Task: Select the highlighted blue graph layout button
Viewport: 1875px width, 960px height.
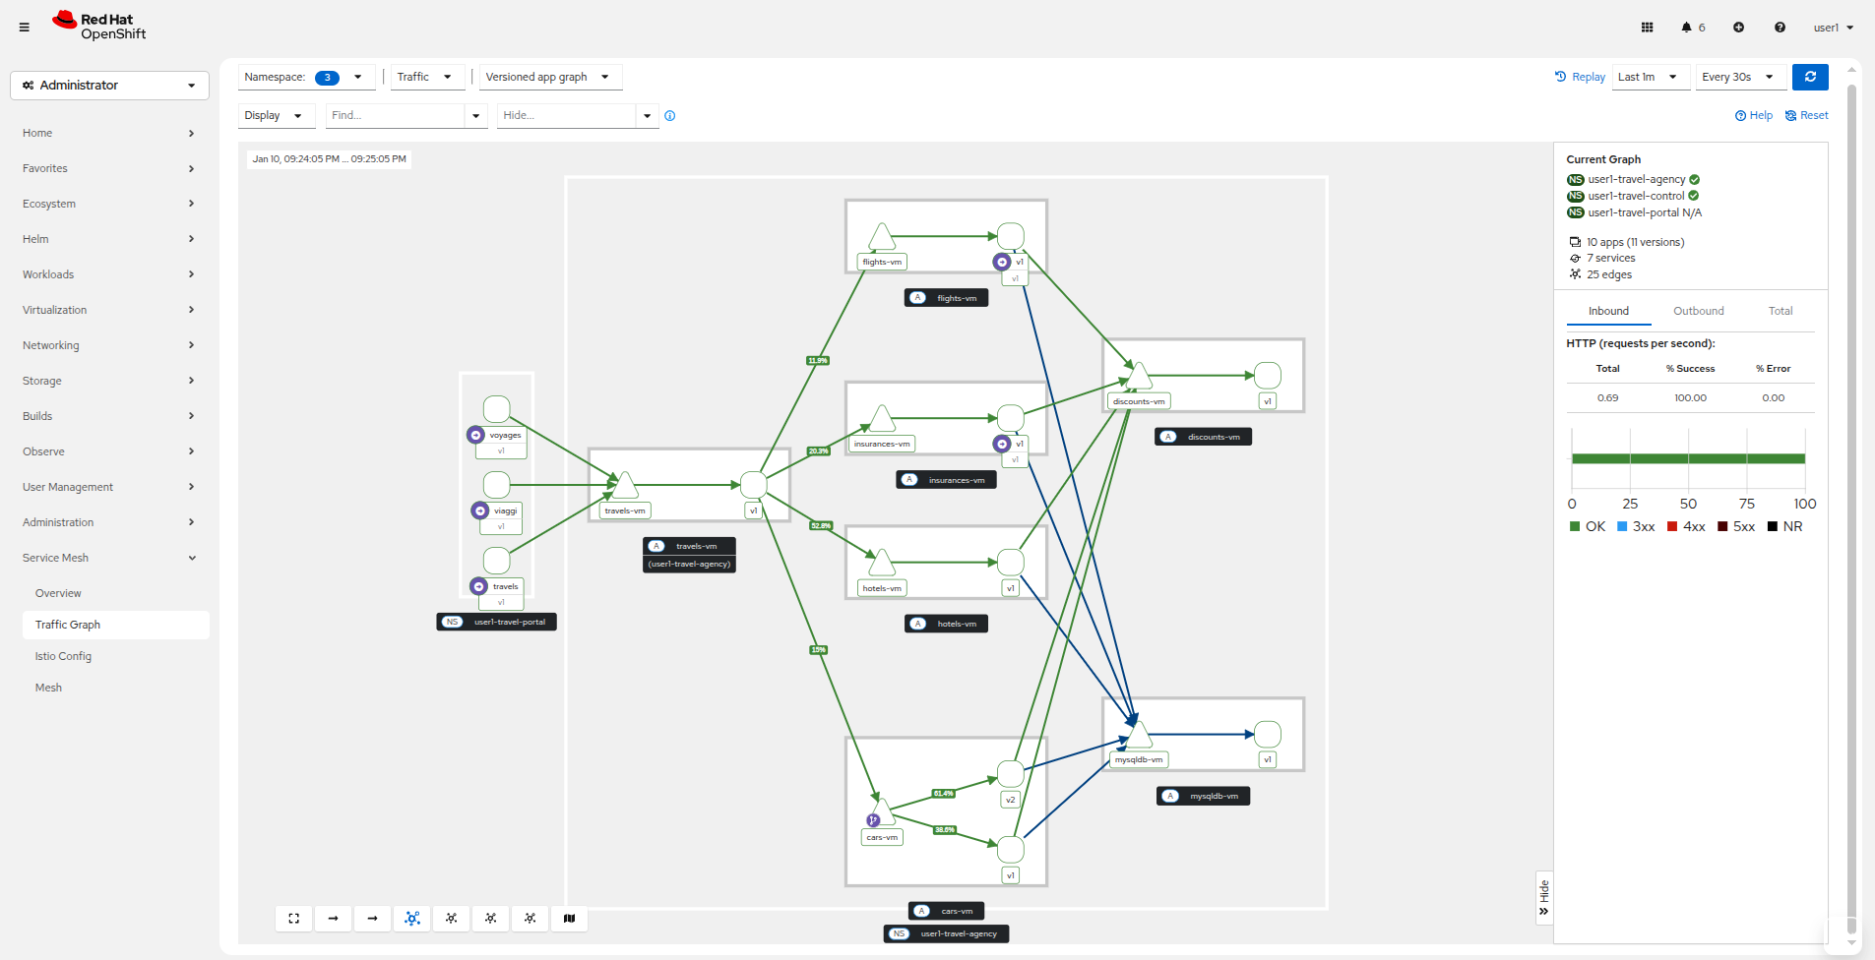Action: tap(411, 919)
